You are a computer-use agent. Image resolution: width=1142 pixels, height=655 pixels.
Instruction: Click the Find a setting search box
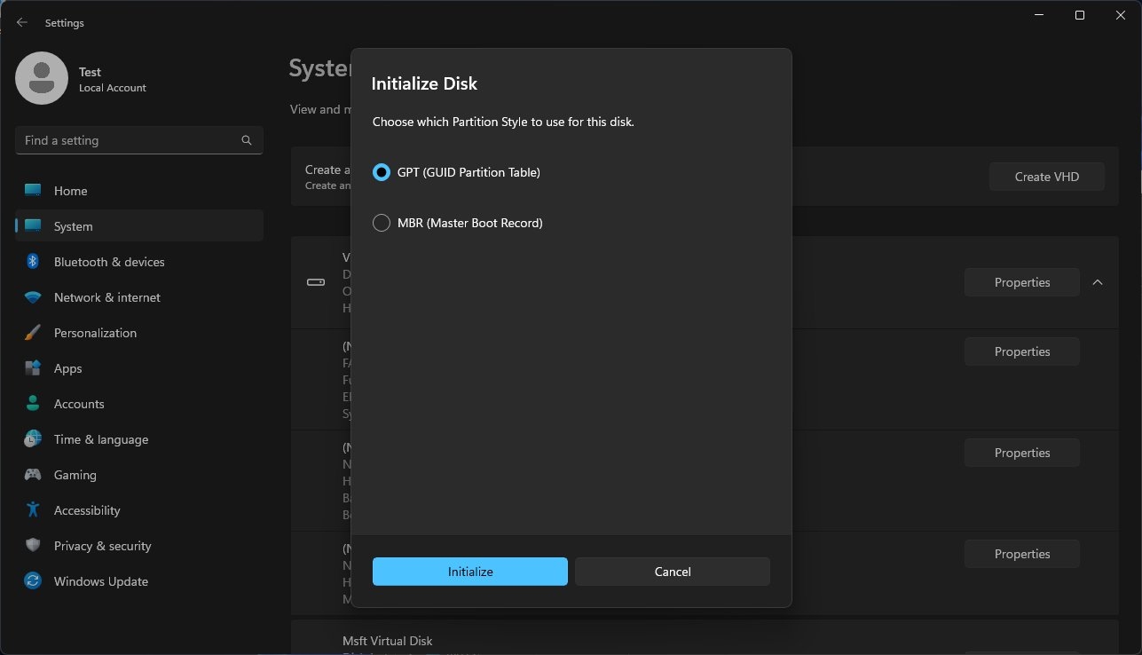138,140
